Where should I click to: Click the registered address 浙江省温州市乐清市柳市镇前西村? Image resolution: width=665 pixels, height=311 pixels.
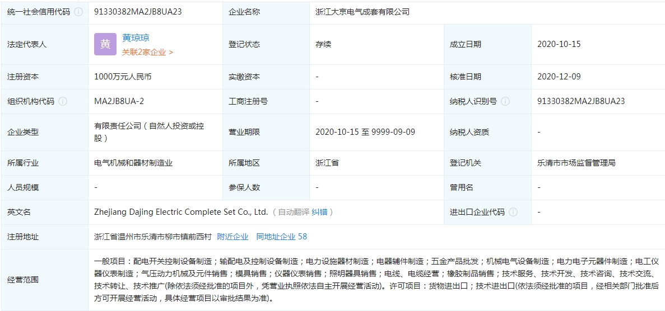[153, 237]
